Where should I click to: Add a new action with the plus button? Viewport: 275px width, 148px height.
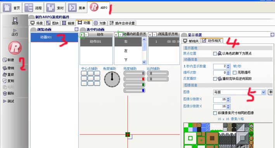[82, 34]
